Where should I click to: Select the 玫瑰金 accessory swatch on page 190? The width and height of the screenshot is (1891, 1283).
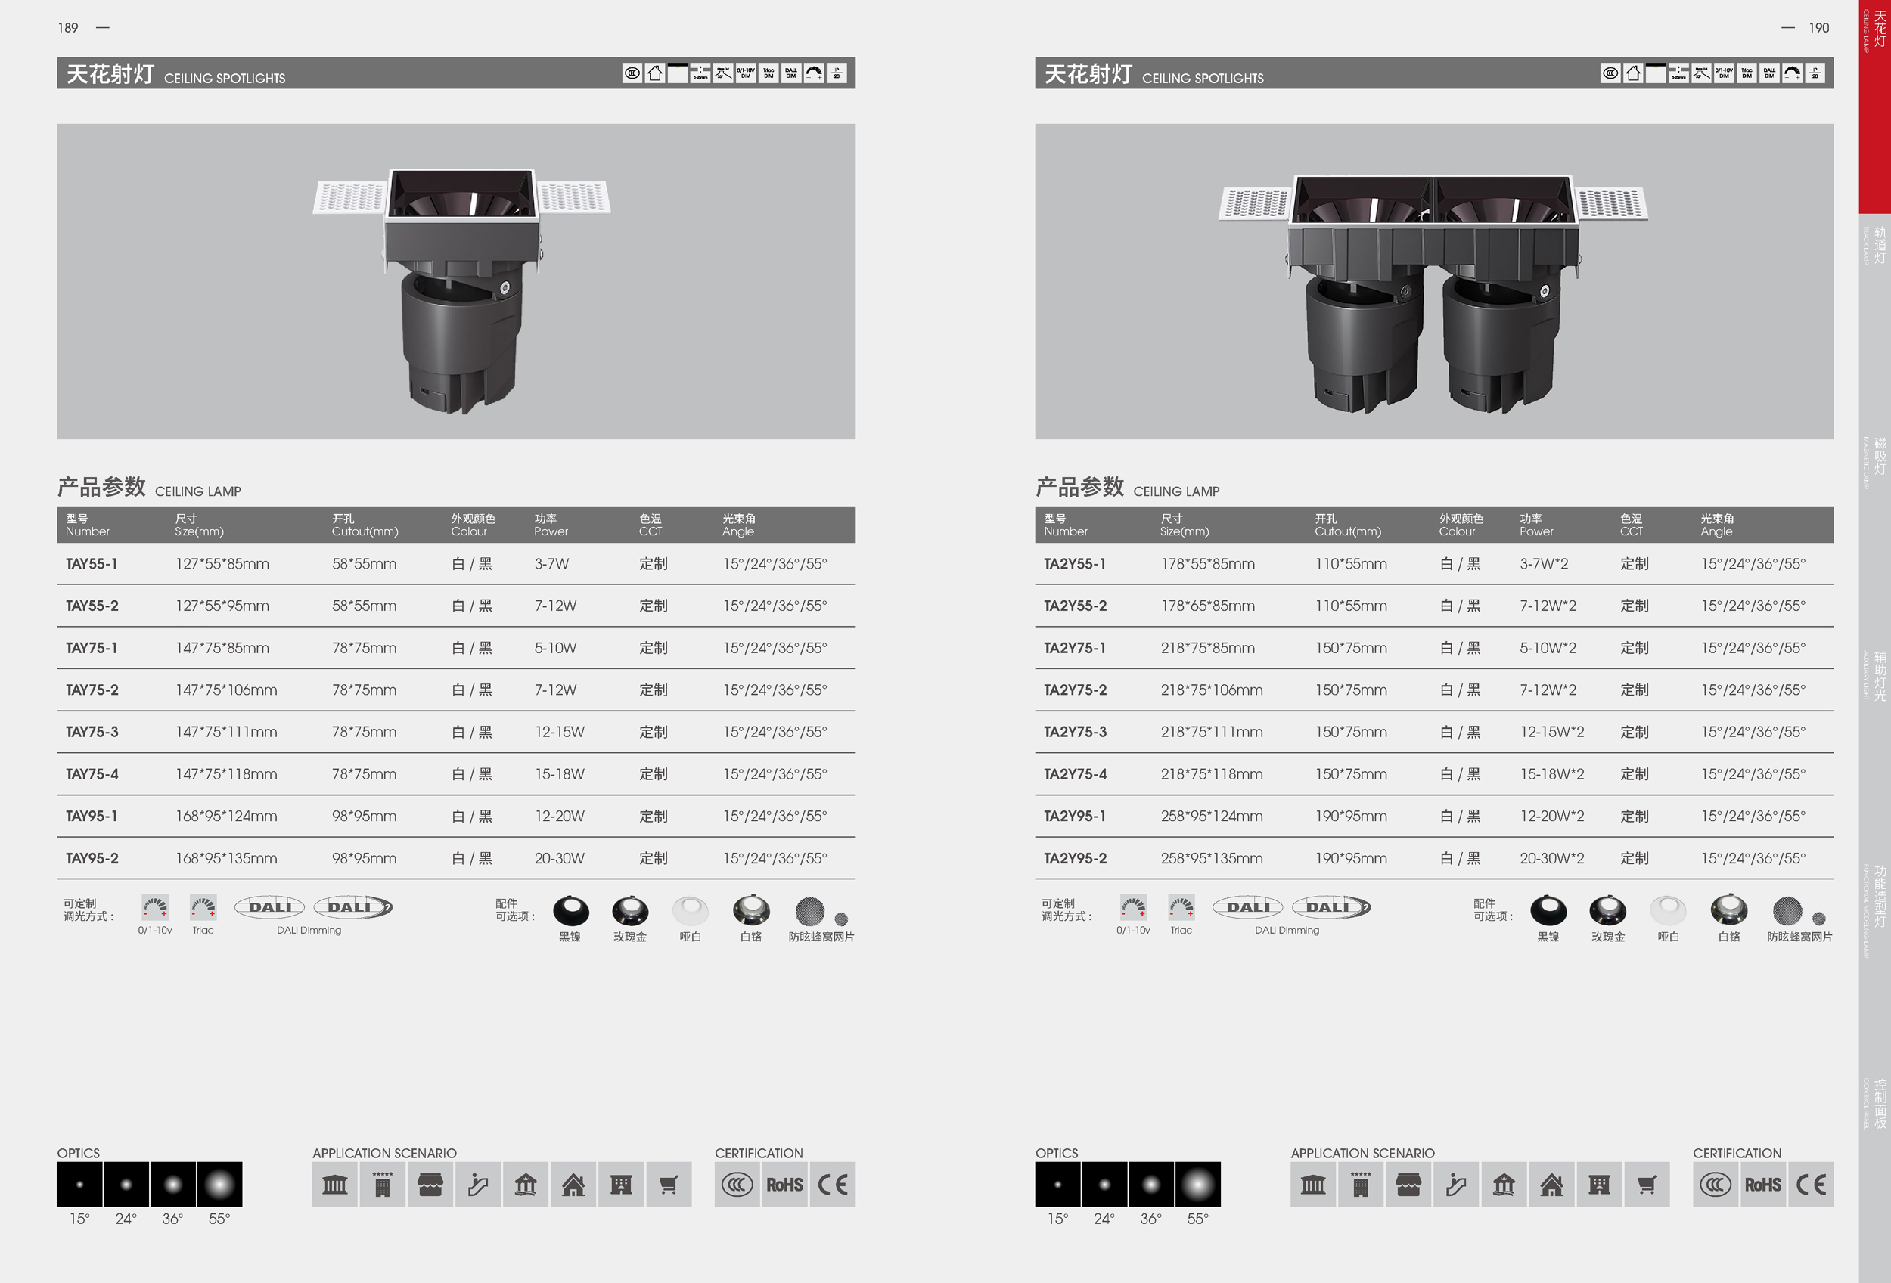(1608, 912)
